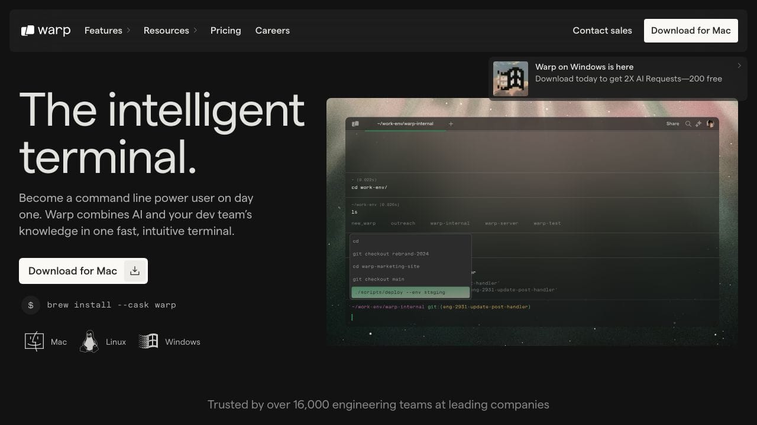The height and width of the screenshot is (425, 757).
Task: Click the "Warp on Windows is here" headline
Action: pos(584,67)
